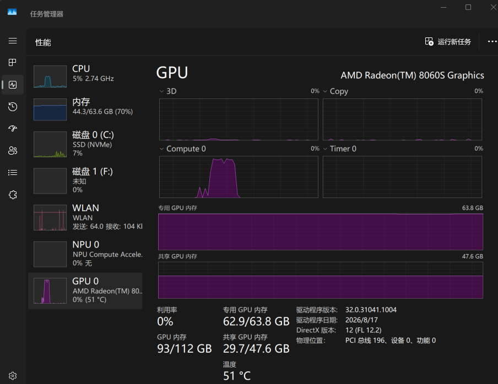Select CPU in the performance list
Viewport: 498px width, 384px height.
[x=85, y=76]
